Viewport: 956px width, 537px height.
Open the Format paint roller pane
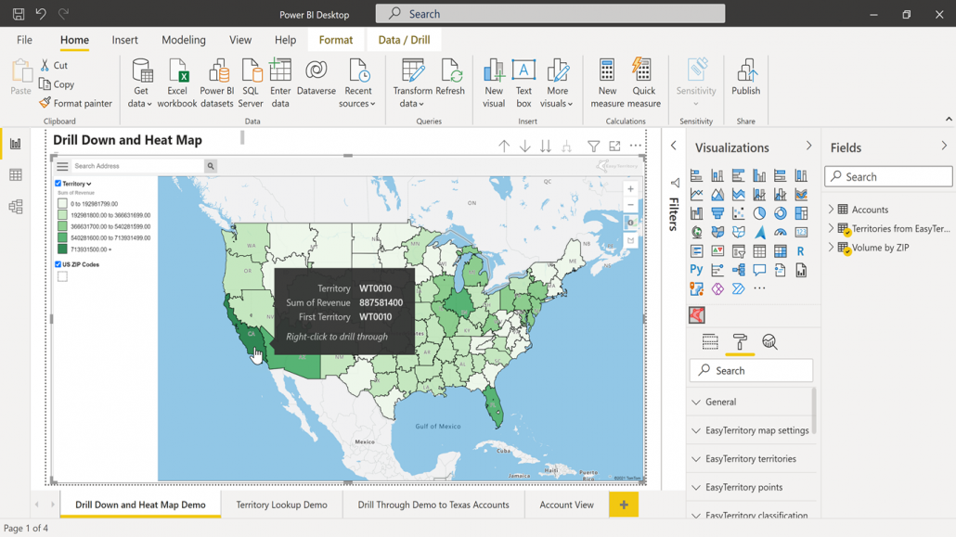(740, 342)
